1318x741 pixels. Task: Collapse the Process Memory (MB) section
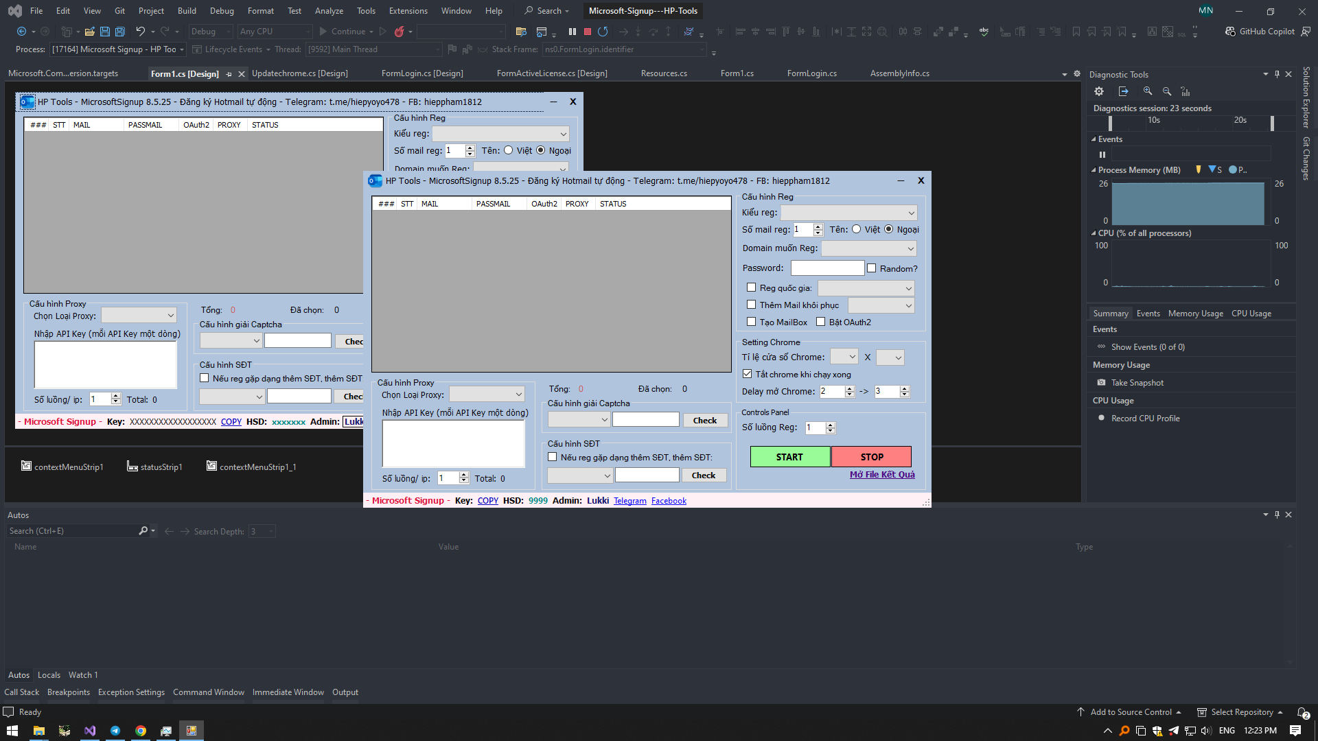pyautogui.click(x=1094, y=170)
